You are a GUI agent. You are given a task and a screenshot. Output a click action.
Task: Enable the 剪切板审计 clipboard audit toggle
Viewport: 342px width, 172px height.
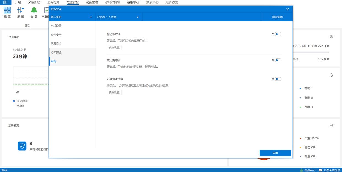278,34
